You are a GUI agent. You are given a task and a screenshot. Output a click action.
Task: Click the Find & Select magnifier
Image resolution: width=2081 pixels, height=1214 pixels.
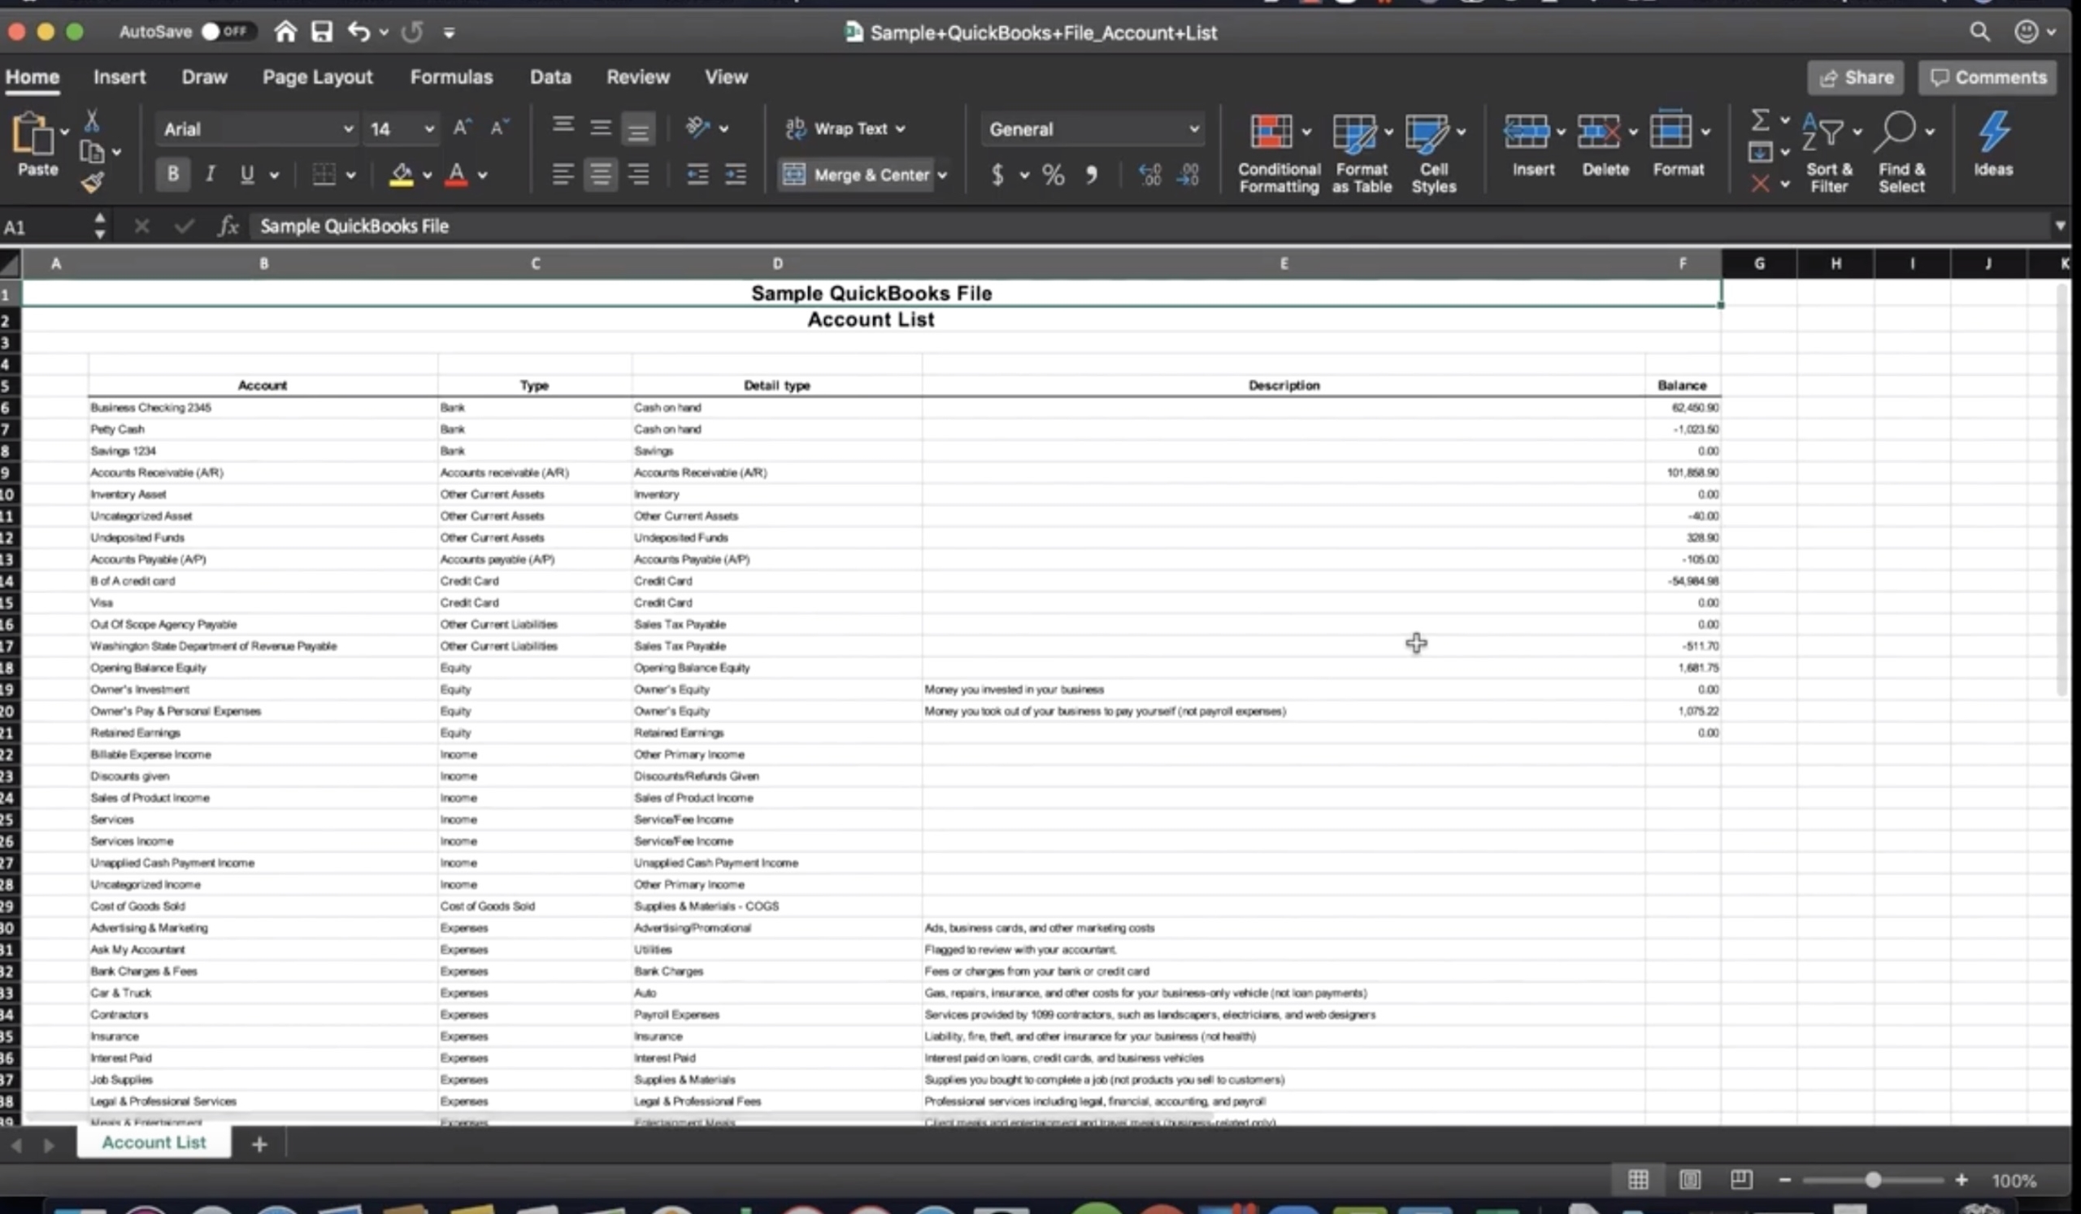[x=1894, y=132]
